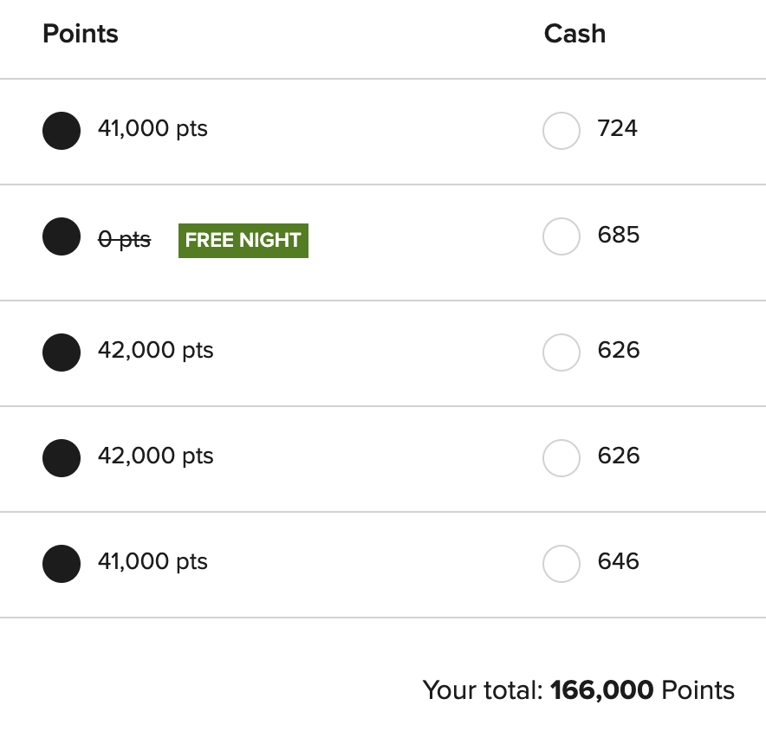Select the Free Night points radio button

(x=62, y=236)
